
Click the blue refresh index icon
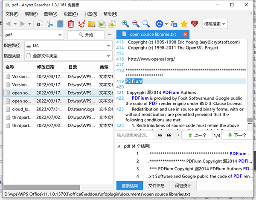159,24
